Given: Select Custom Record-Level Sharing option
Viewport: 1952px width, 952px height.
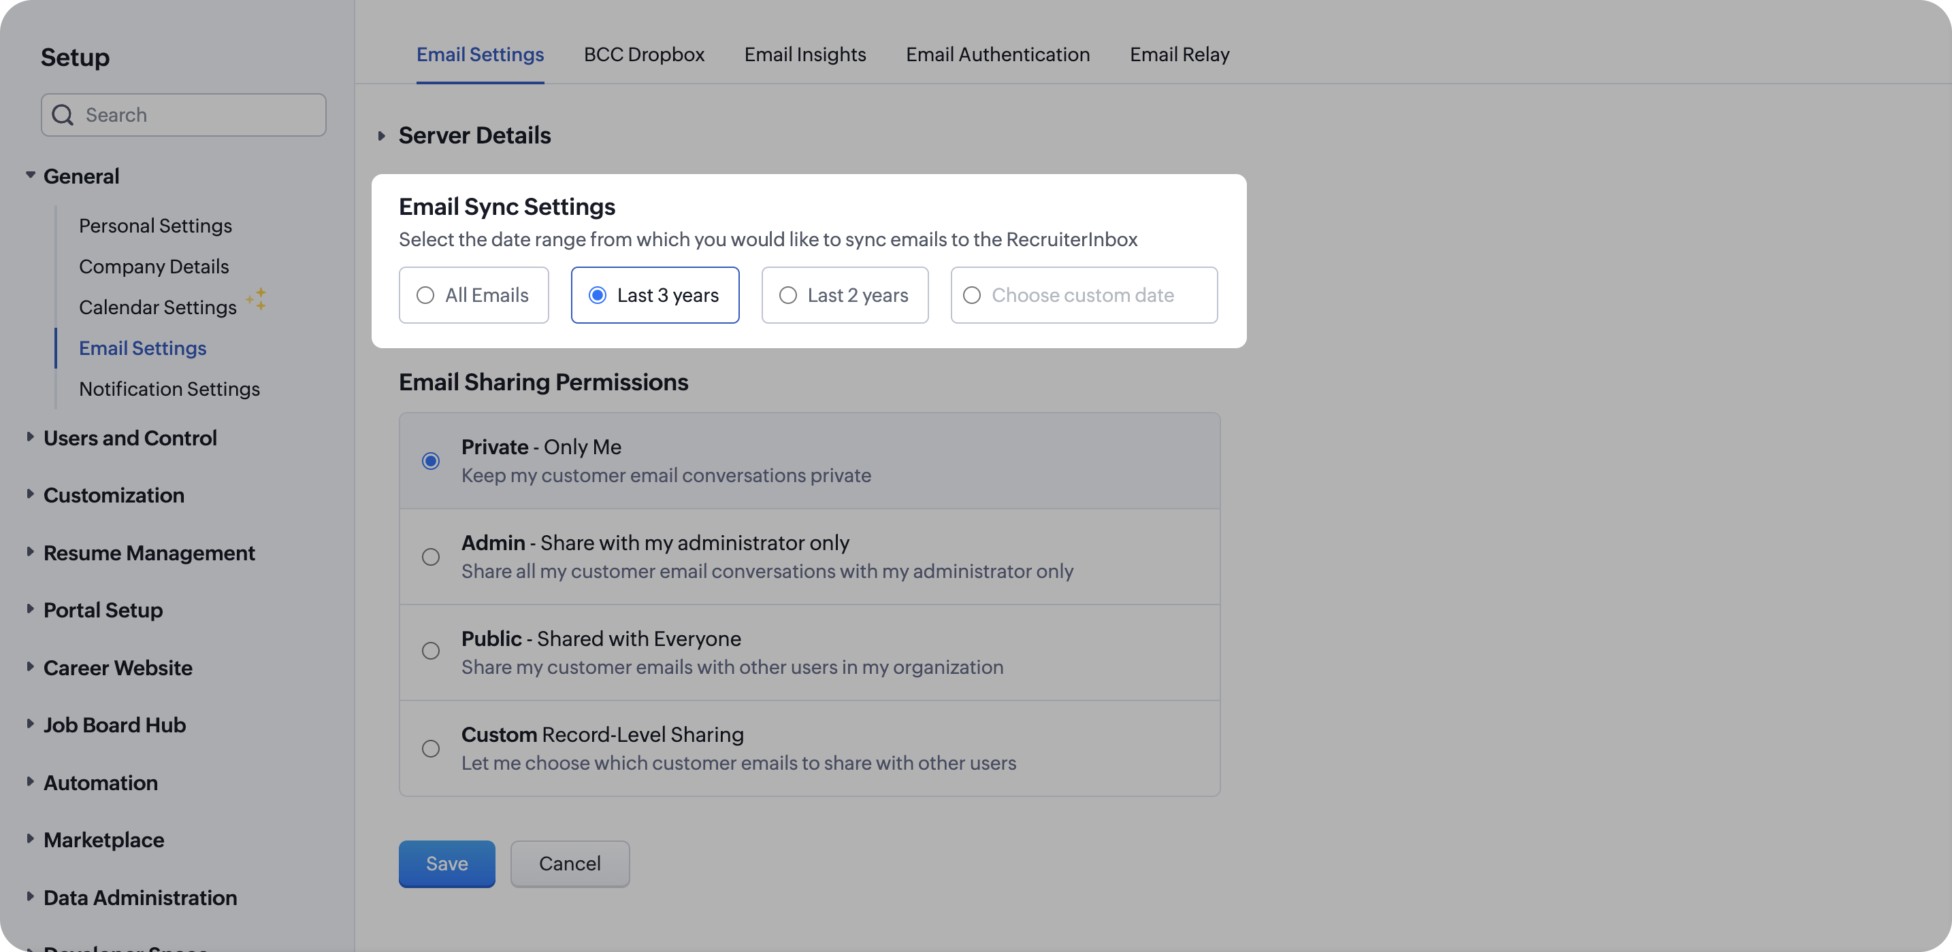Looking at the screenshot, I should coord(430,748).
